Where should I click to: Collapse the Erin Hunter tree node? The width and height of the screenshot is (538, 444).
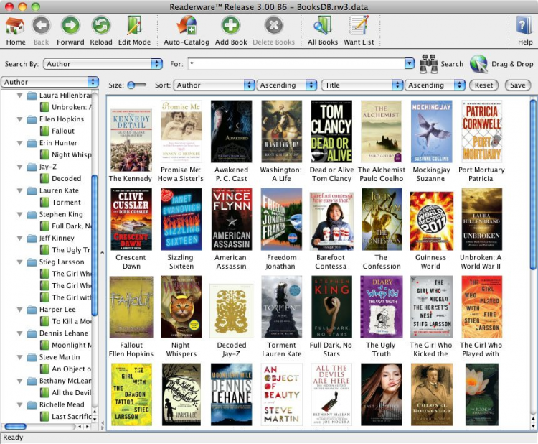[x=20, y=143]
